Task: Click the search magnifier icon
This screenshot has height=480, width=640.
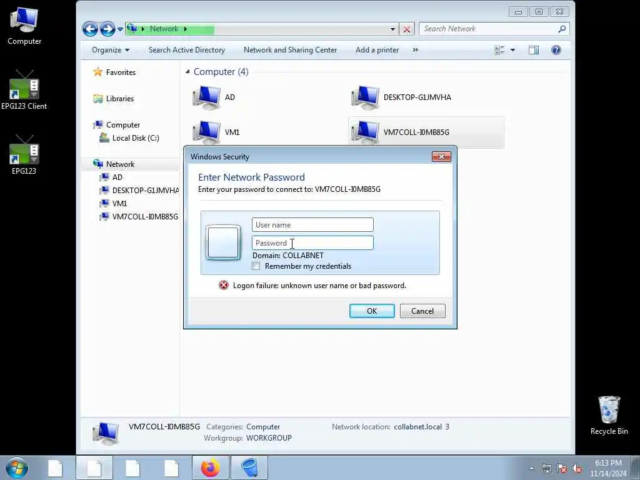Action: coord(562,29)
